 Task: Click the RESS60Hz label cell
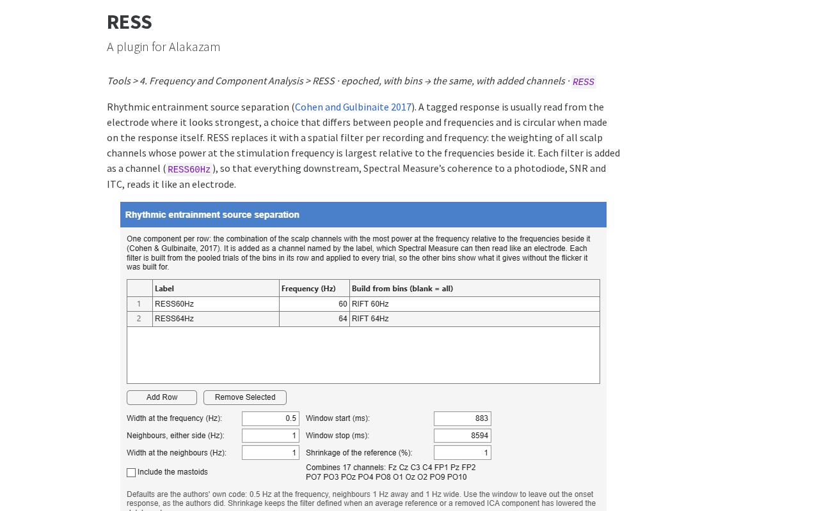216,304
